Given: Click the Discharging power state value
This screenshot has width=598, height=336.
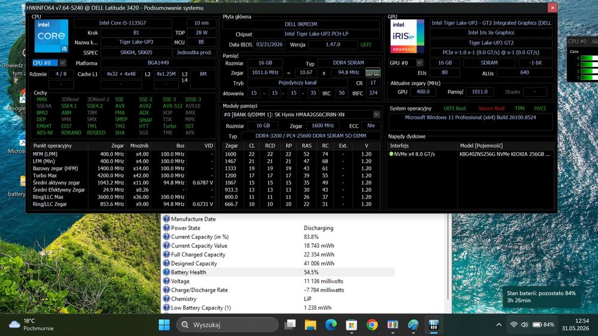Looking at the screenshot, I should (x=319, y=228).
